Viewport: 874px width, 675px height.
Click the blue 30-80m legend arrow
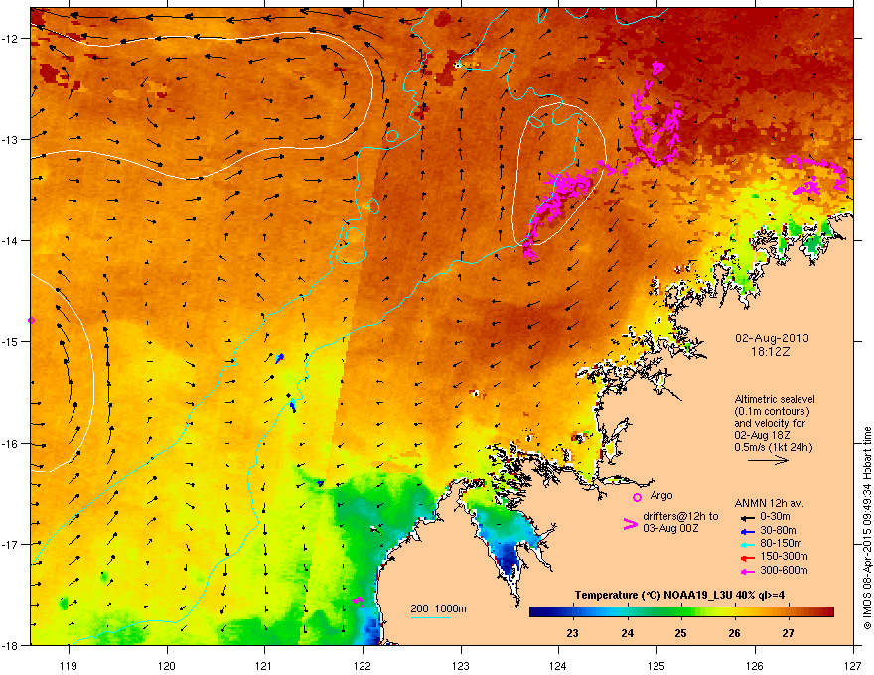coord(746,531)
